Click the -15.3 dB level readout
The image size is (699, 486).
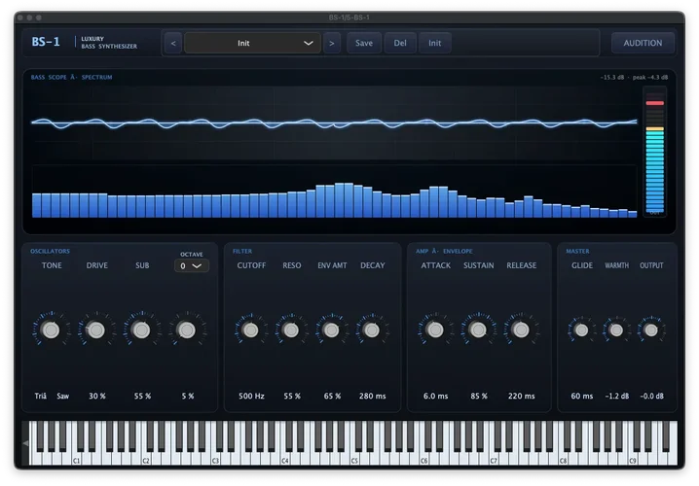612,78
